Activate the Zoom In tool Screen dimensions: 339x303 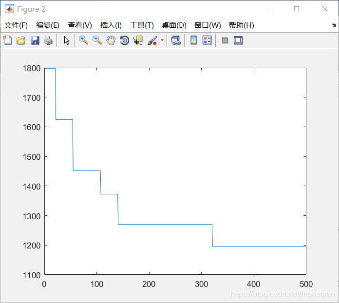[x=83, y=40]
